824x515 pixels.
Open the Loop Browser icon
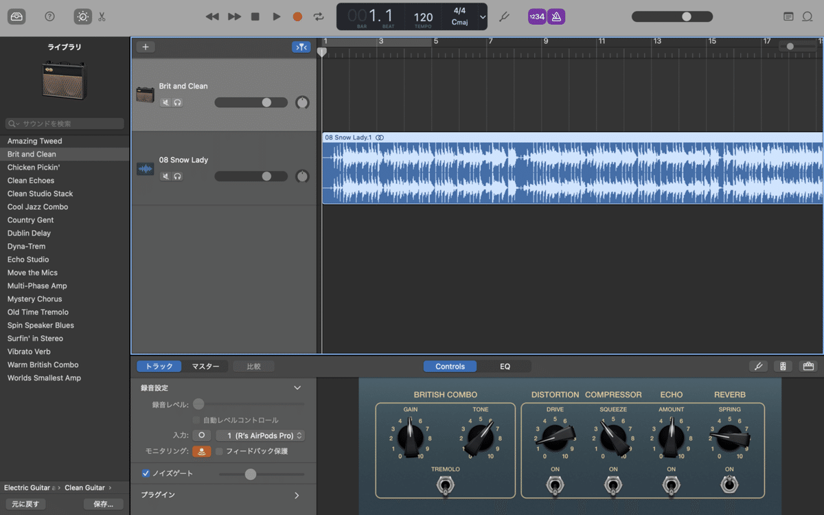click(x=808, y=16)
